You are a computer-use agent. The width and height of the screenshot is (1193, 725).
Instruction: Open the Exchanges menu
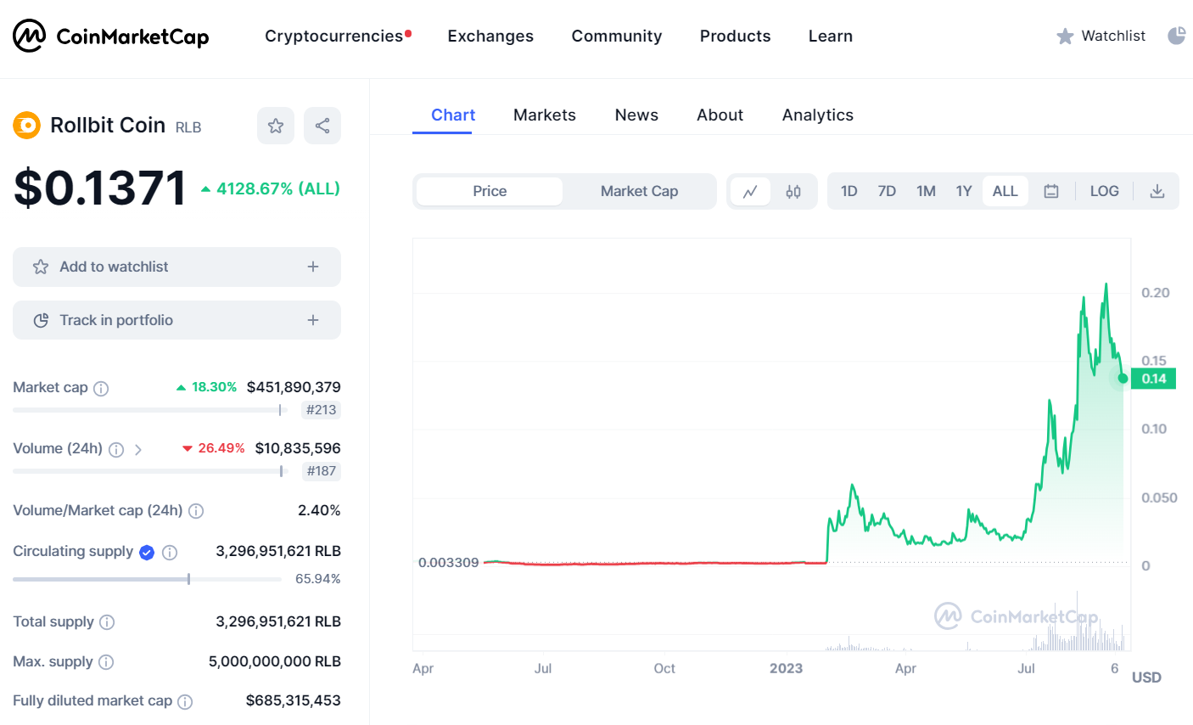pos(490,36)
